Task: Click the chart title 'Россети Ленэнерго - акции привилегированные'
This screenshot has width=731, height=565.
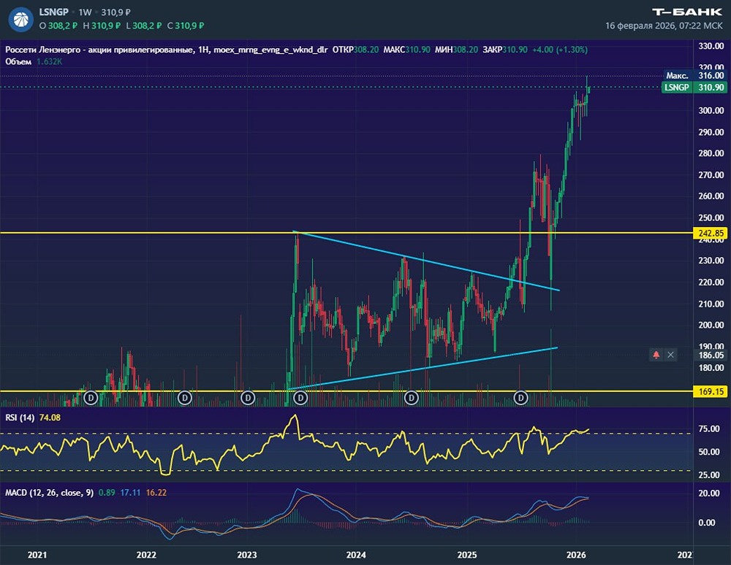Action: tap(99, 50)
